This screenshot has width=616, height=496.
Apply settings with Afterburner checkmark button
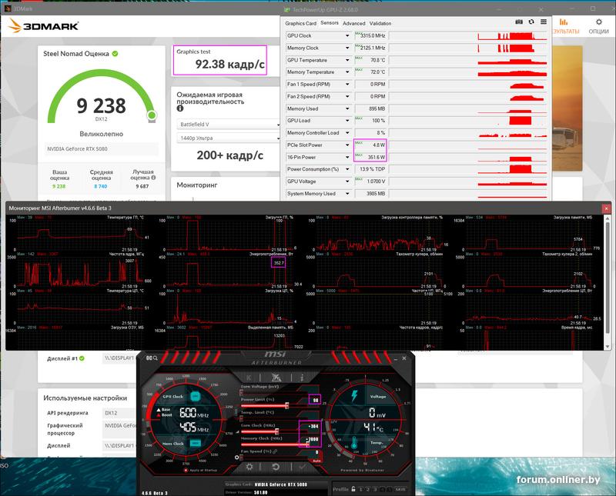[x=302, y=467]
